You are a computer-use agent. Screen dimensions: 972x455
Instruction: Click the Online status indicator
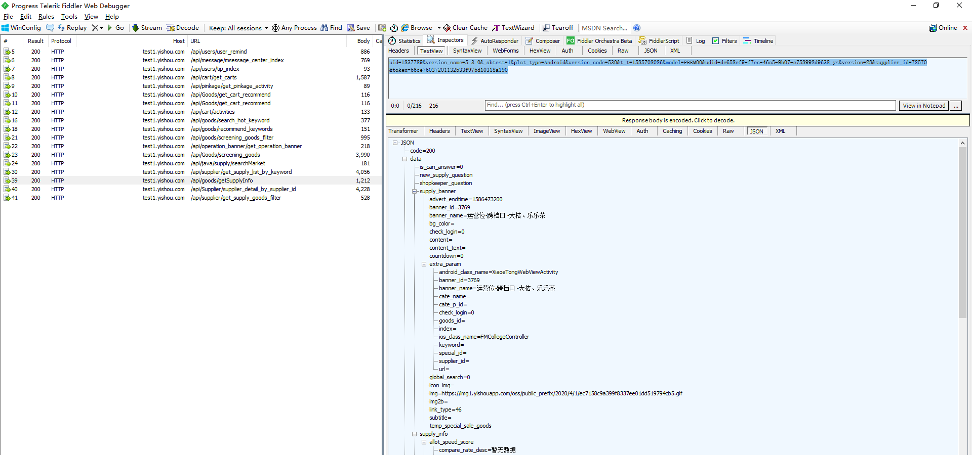pos(943,28)
